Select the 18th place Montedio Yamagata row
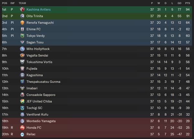Viewport: 194px width, 139px height. click(97, 121)
